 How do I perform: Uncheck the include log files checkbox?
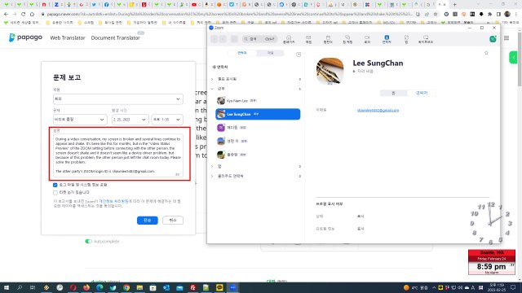coord(55,185)
